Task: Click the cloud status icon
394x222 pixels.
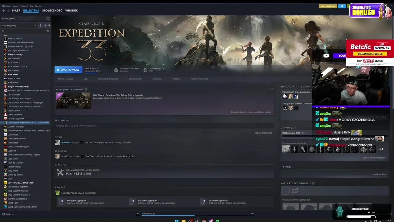Action: pyautogui.click(x=116, y=70)
